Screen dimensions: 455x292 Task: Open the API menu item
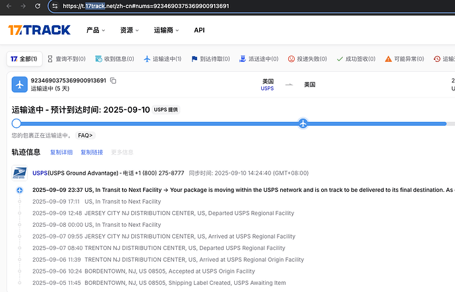click(x=199, y=30)
